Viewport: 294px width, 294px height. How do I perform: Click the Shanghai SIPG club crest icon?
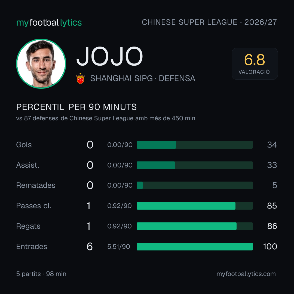[x=80, y=78]
